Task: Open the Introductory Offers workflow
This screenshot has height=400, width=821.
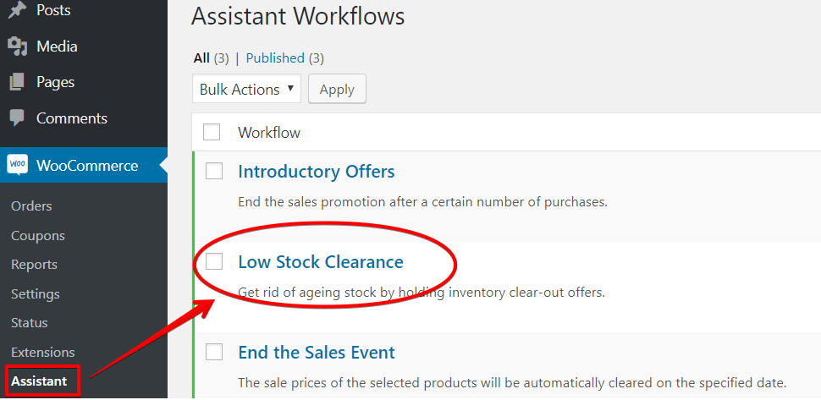Action: (317, 171)
